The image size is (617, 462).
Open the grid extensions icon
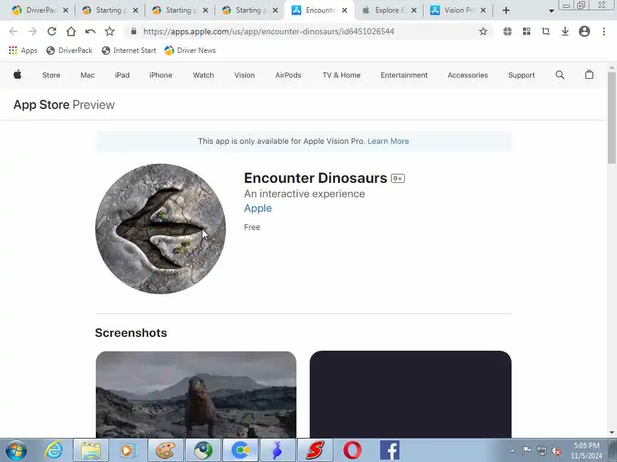pyautogui.click(x=527, y=31)
